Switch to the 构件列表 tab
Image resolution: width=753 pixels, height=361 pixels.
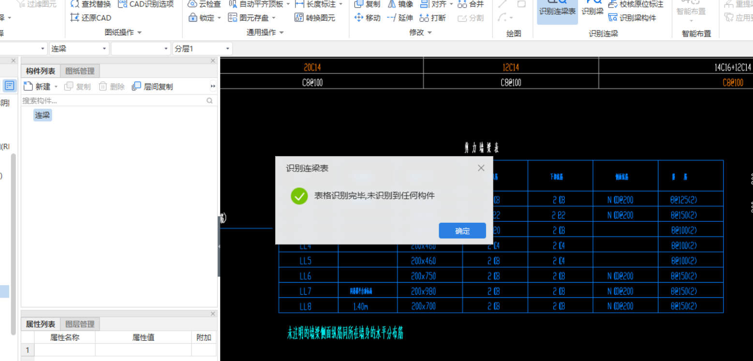pyautogui.click(x=41, y=71)
